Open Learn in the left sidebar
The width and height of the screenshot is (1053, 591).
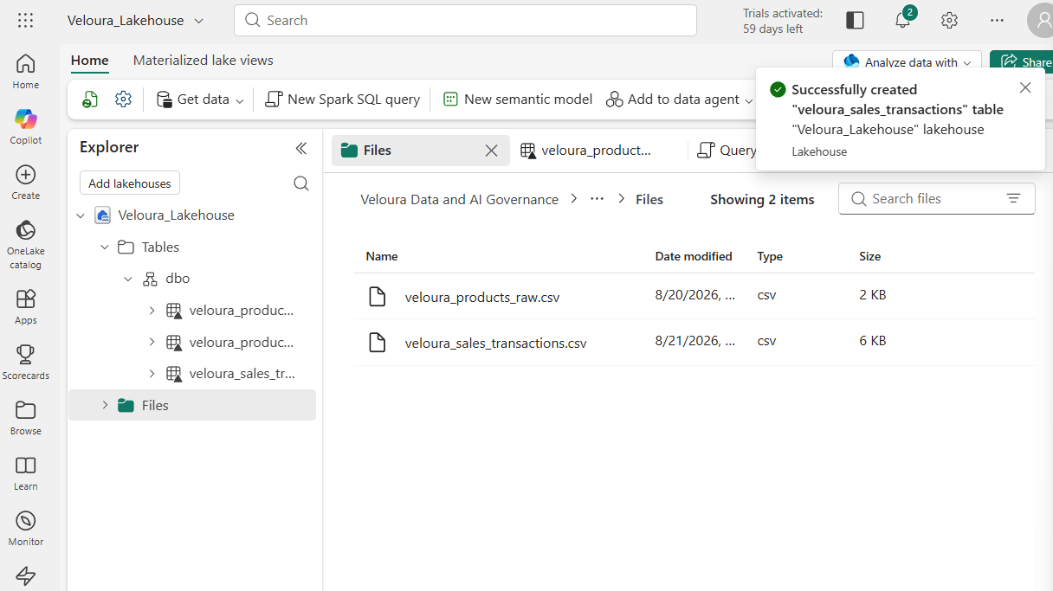(26, 472)
